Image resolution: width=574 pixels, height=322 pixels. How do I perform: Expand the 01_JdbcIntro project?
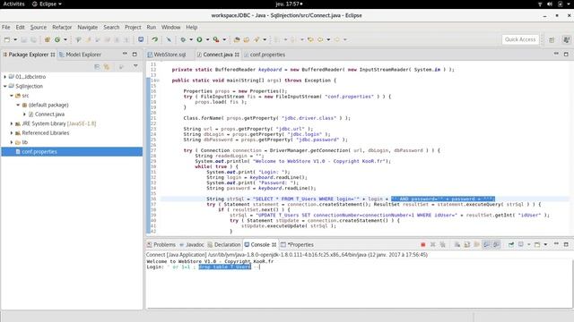(x=4, y=77)
